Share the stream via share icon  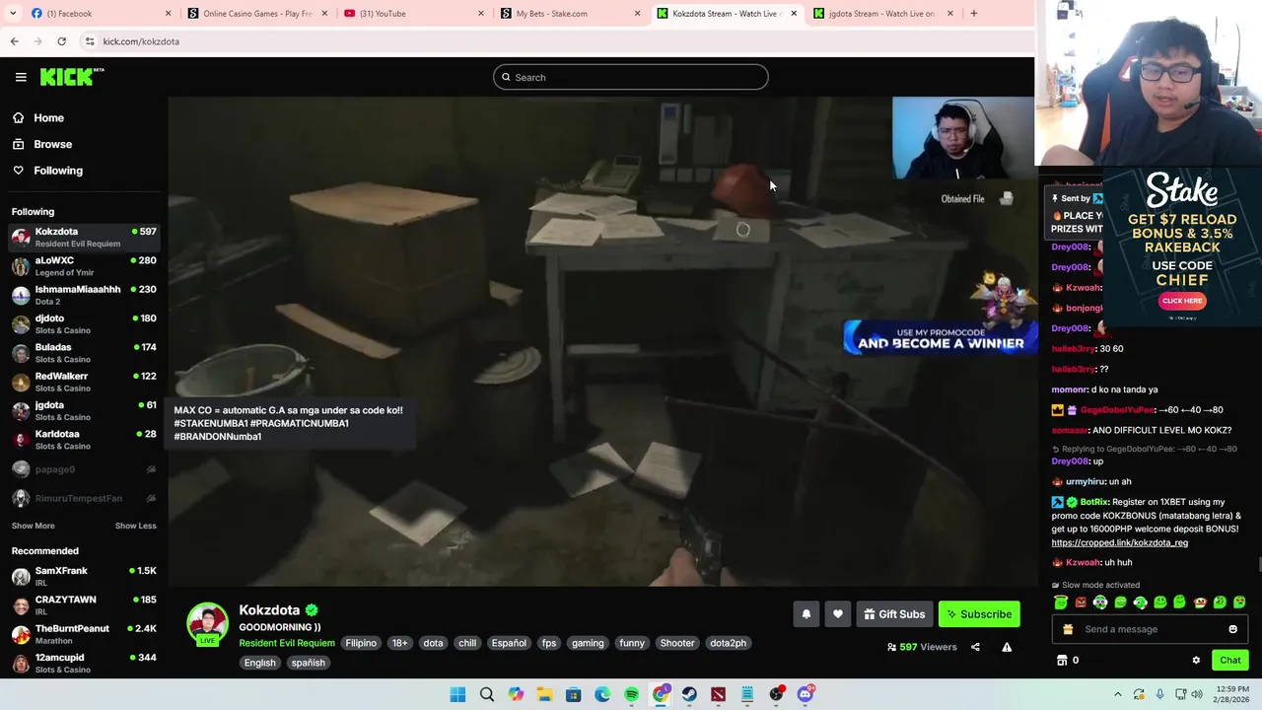tap(975, 647)
